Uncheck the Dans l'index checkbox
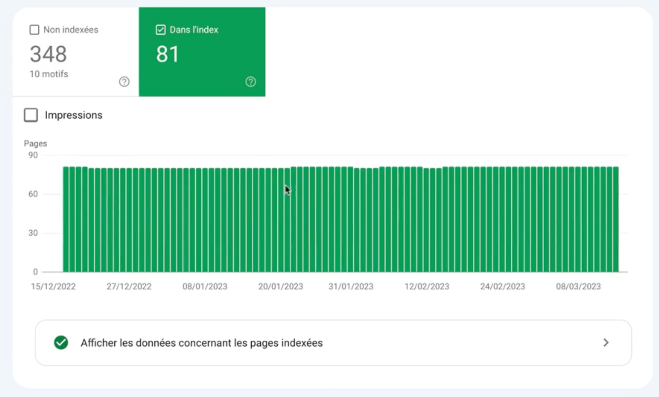Viewport: 659px width, 397px height. [x=161, y=30]
